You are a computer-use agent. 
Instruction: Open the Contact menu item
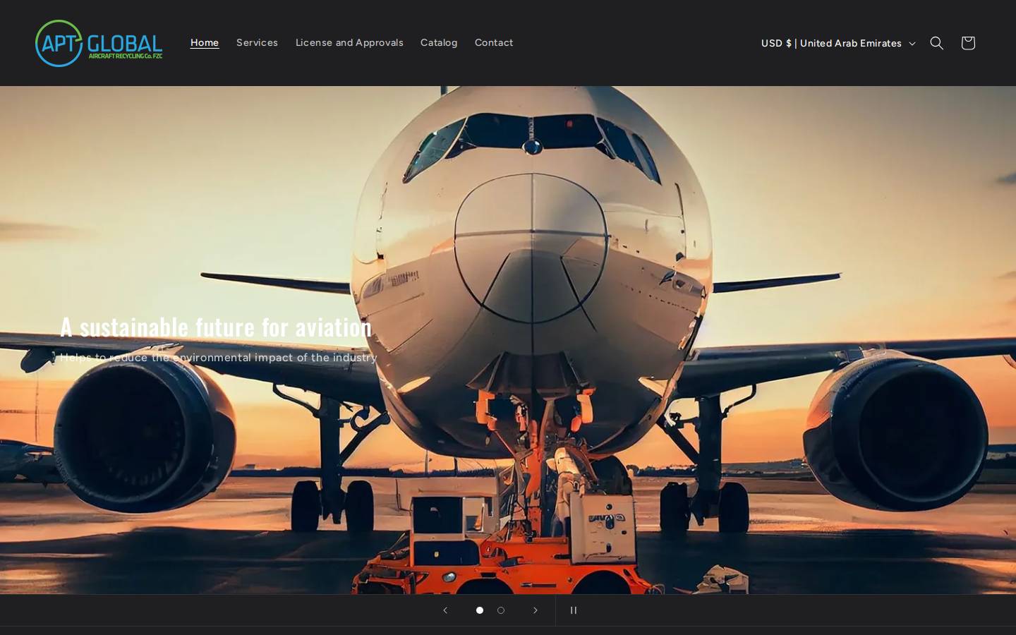pos(494,42)
